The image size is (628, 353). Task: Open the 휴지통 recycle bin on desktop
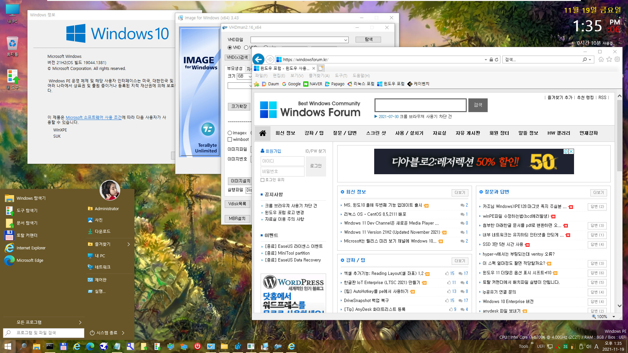click(12, 46)
